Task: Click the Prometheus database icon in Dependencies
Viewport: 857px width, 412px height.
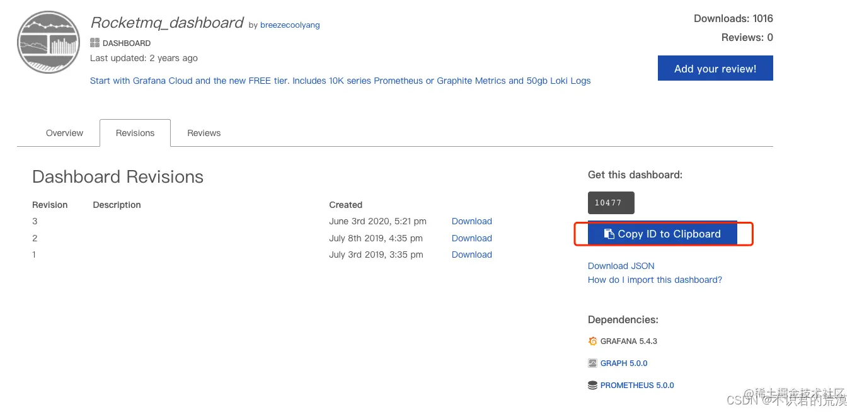Action: [592, 385]
